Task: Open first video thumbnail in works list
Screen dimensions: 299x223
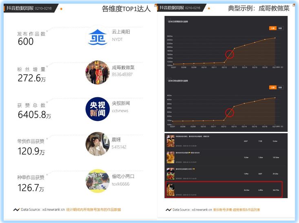Action: coord(171,141)
